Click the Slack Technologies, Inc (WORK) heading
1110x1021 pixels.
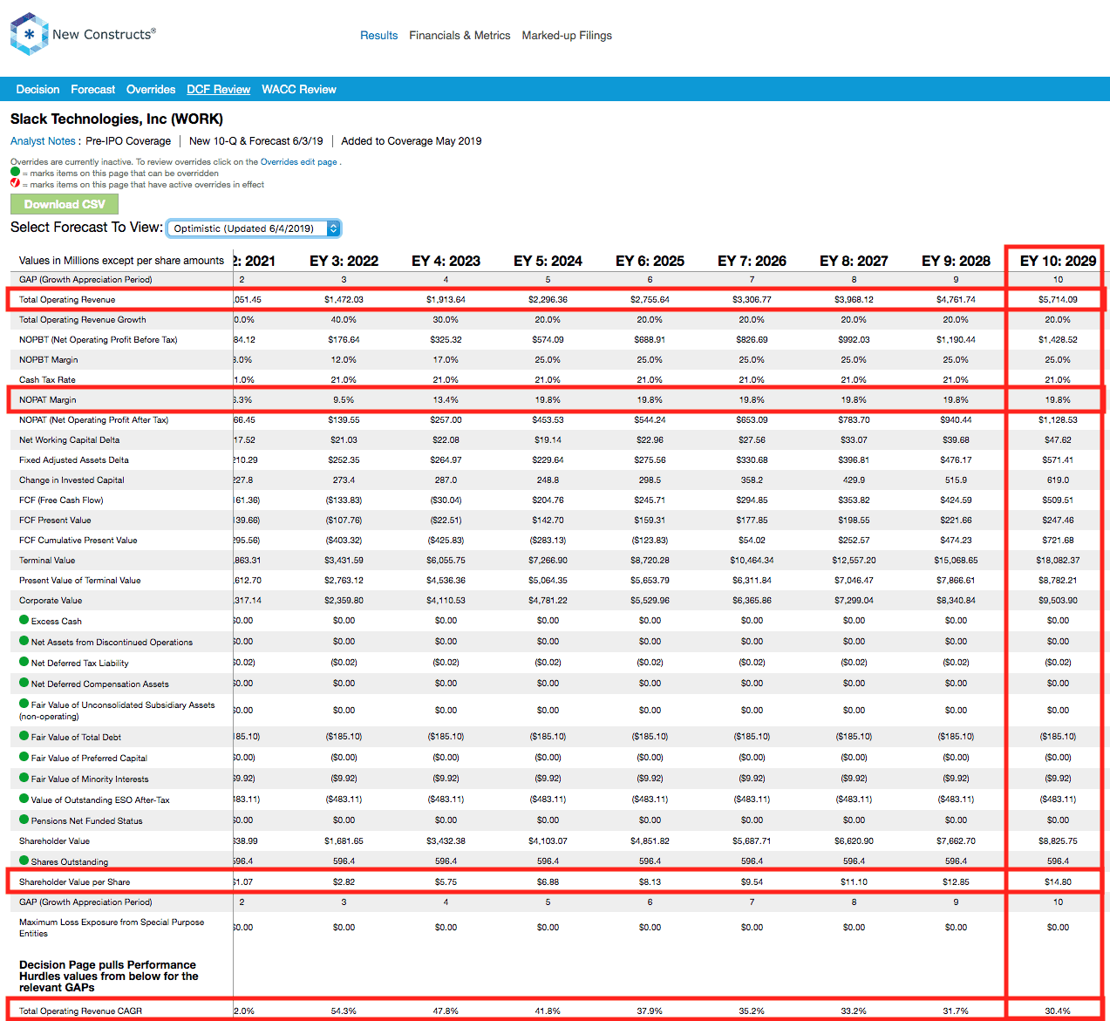pos(117,119)
